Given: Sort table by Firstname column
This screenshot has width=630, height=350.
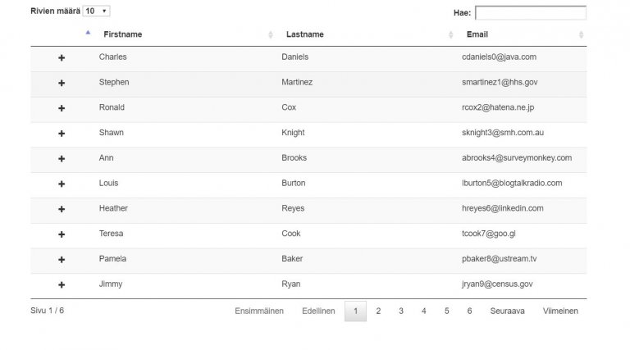Looking at the screenshot, I should (122, 34).
